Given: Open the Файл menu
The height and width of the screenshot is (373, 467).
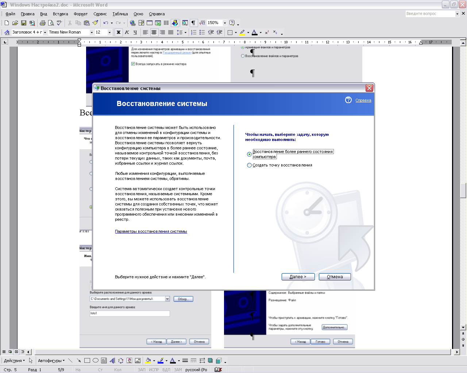Looking at the screenshot, I should tap(11, 14).
